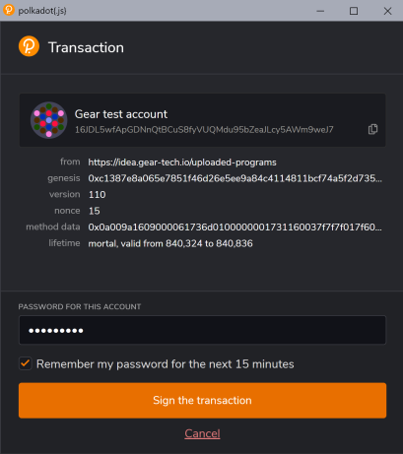Maximize the polkadot{.js} window

[354, 11]
